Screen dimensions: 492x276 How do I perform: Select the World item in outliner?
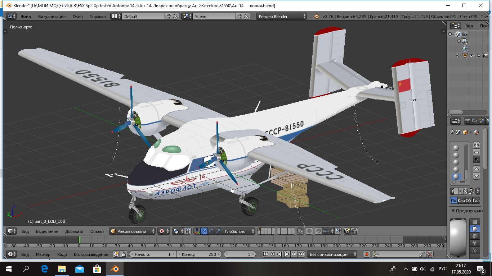pos(465,49)
